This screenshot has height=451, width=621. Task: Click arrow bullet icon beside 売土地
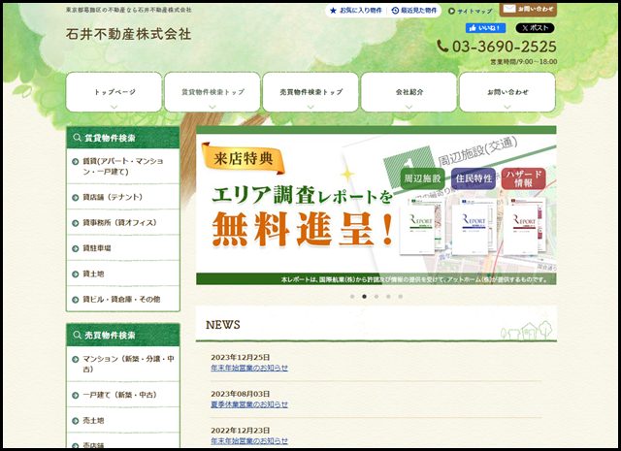(x=76, y=421)
